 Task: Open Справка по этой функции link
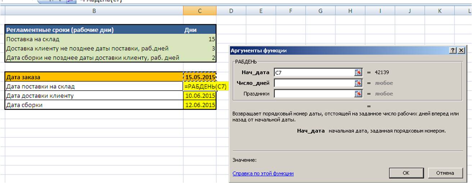263,173
